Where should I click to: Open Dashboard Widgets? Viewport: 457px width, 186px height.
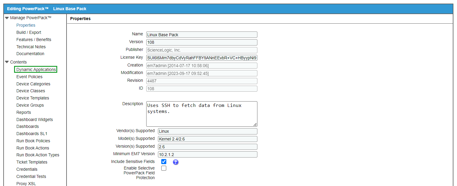click(34, 119)
